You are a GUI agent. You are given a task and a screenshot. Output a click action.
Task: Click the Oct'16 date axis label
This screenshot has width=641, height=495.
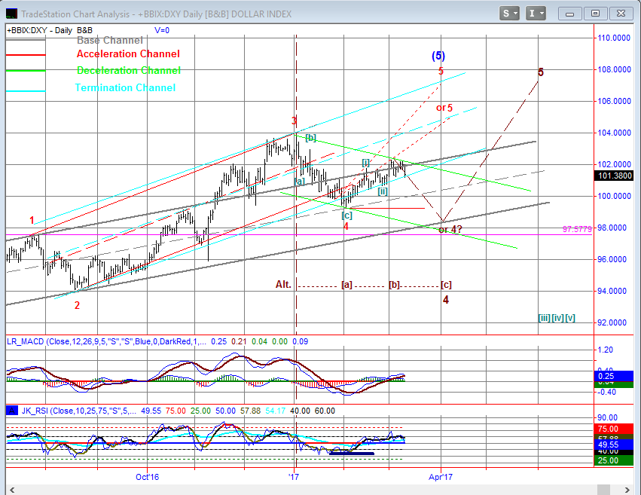tap(147, 477)
